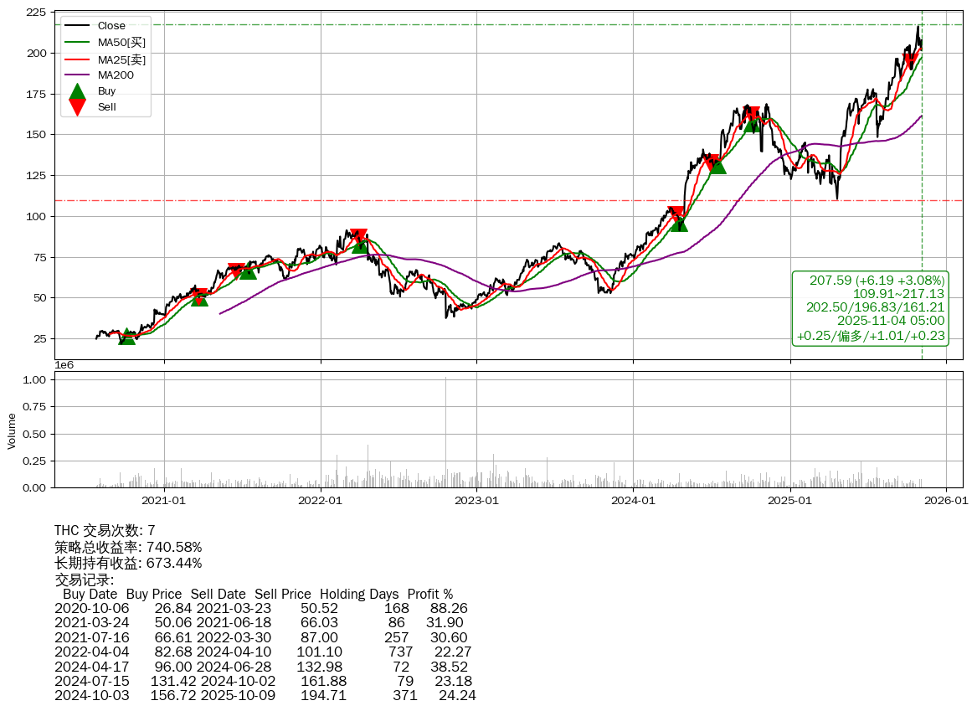Click the red MA25 line sample in legend
Viewport: 977px width, 711px height.
pos(77,59)
